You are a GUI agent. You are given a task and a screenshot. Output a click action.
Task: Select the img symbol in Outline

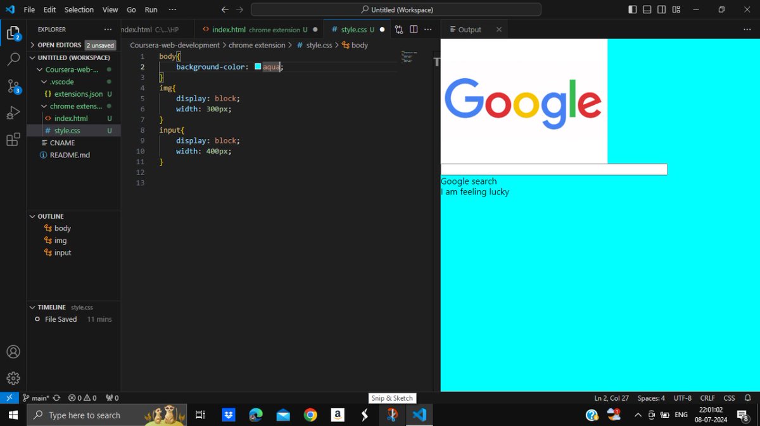click(x=73, y=240)
